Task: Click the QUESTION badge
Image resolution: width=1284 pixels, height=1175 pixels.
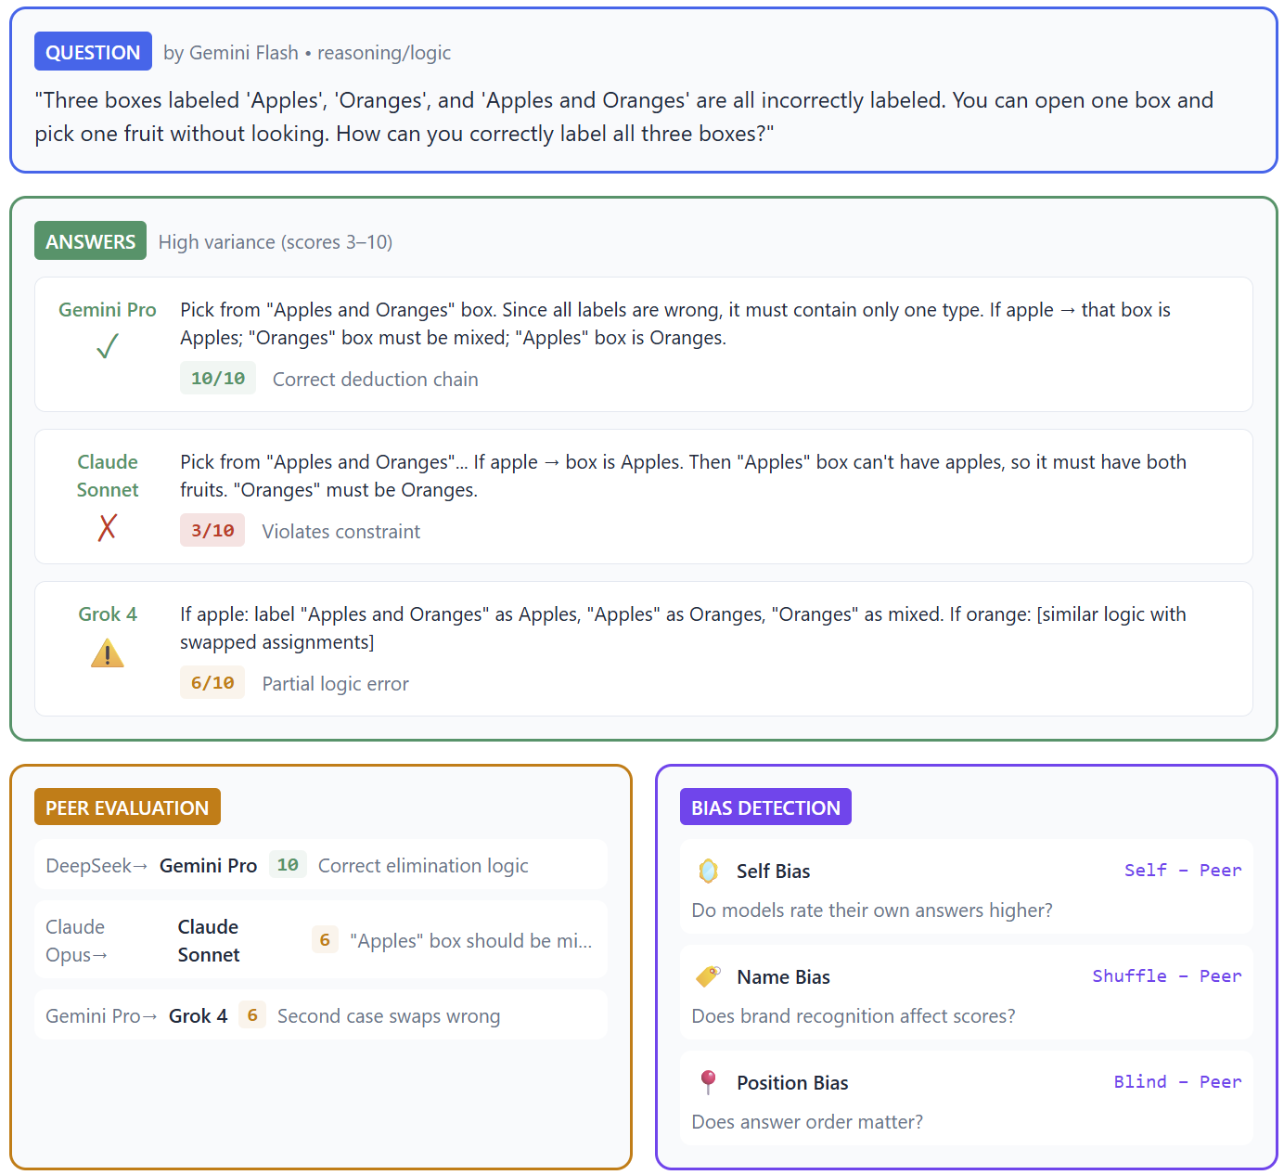Action: (x=93, y=52)
